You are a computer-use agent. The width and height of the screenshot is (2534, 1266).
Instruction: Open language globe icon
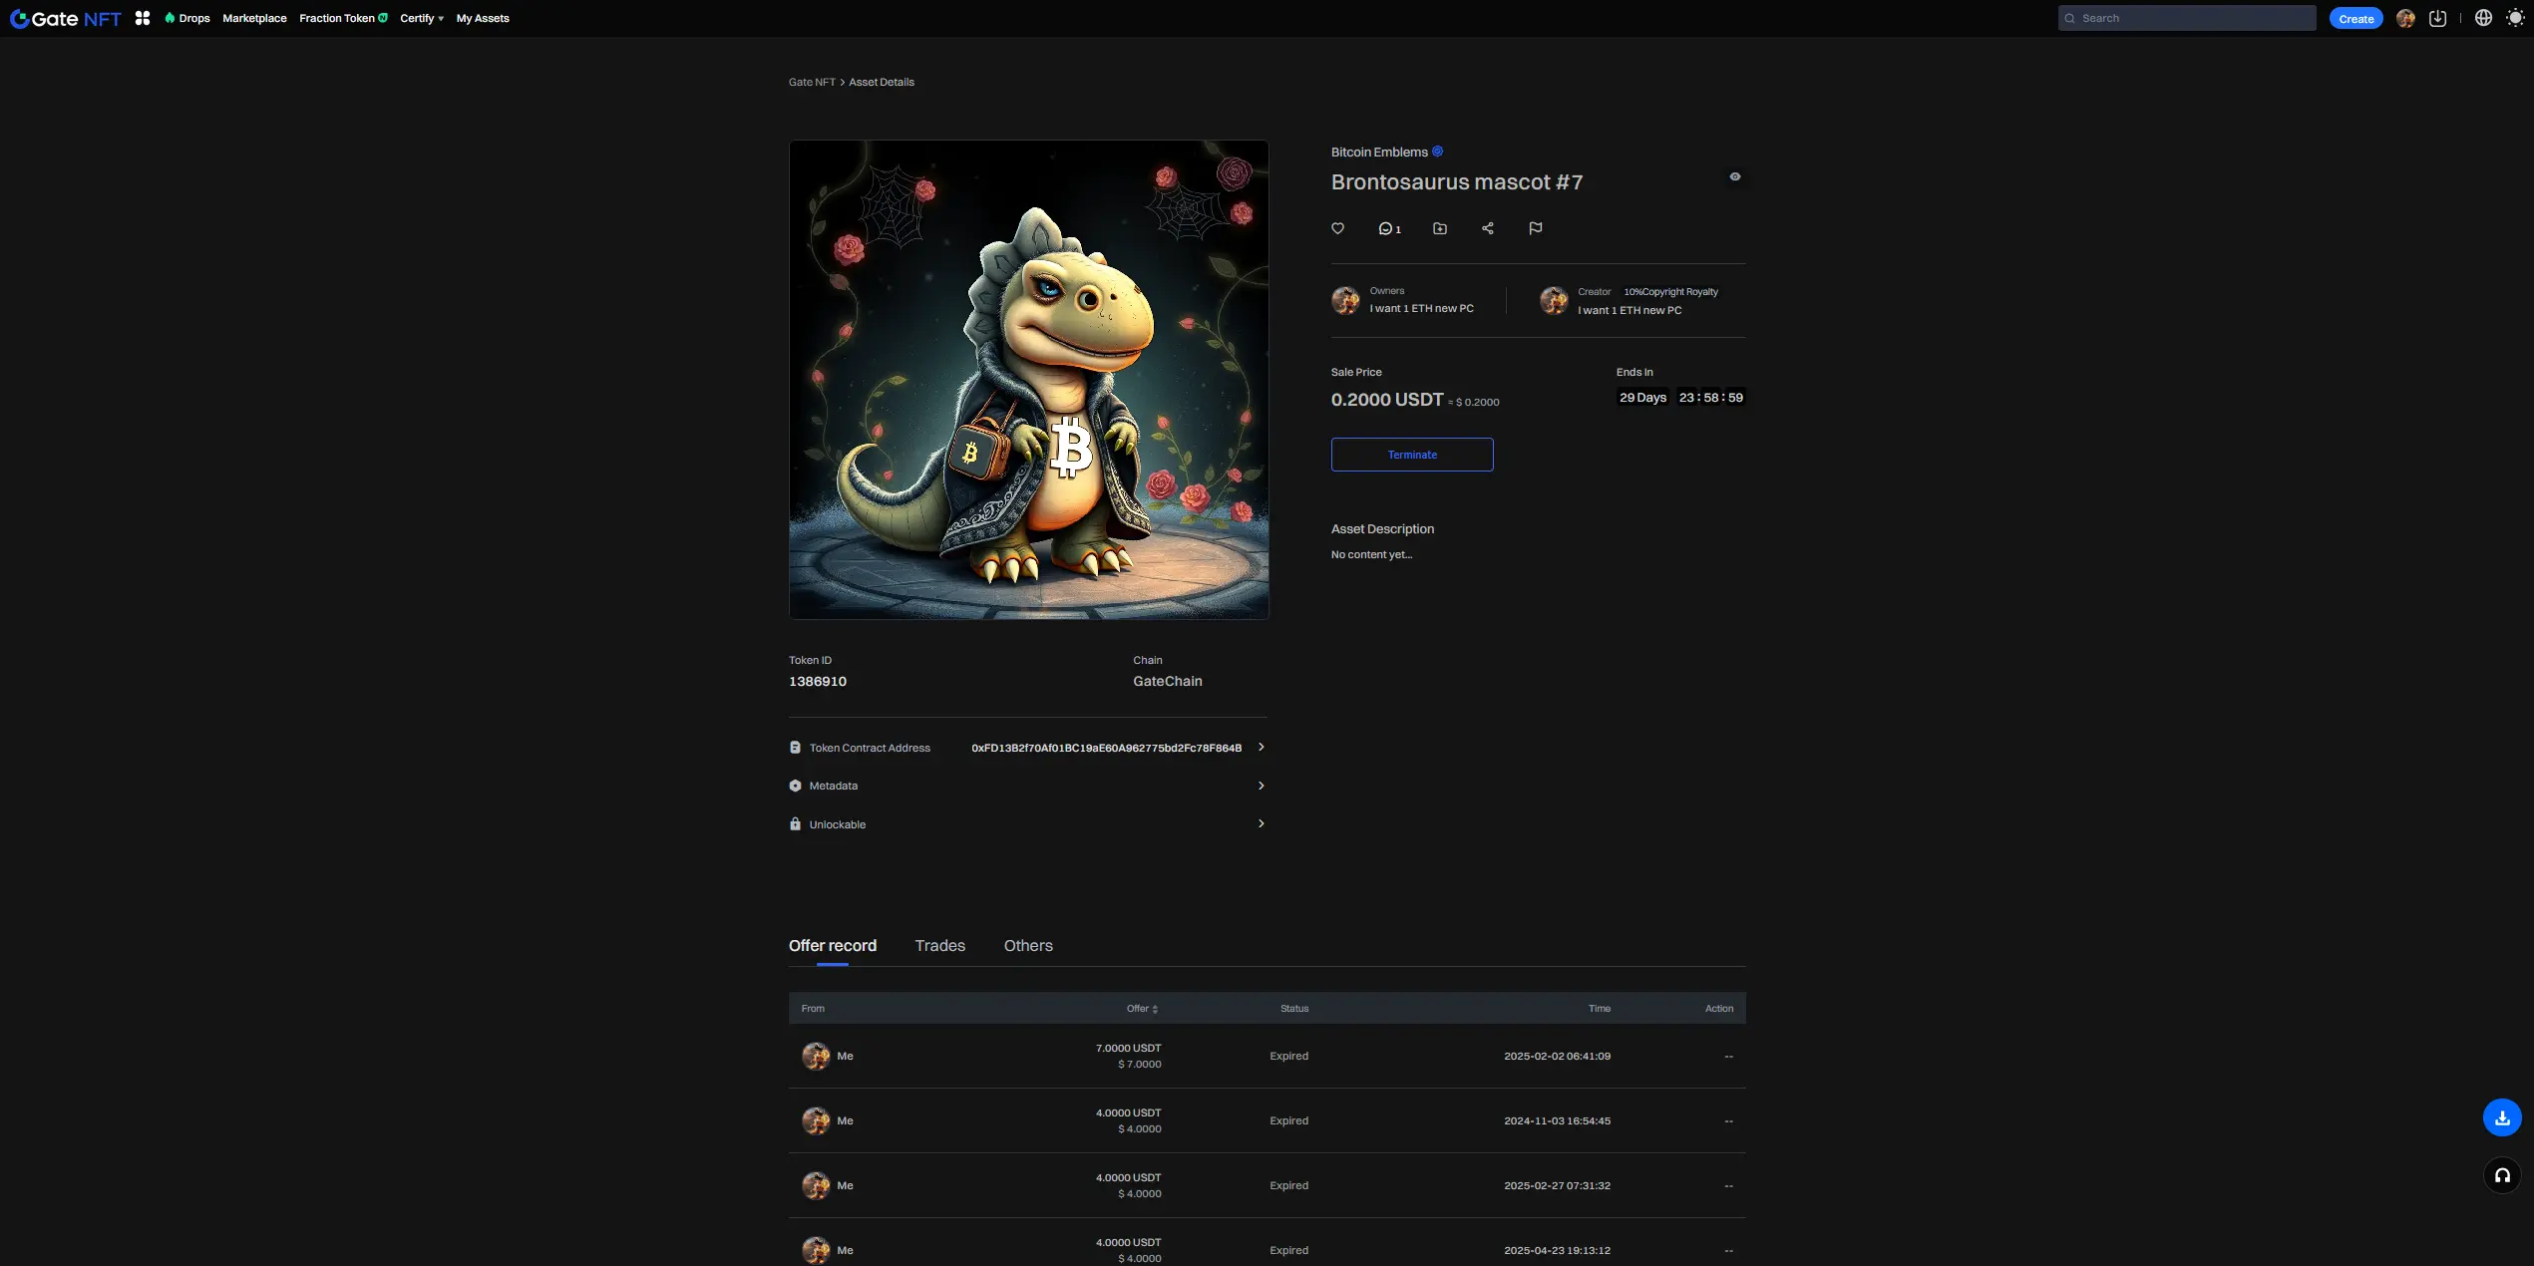pos(2483,18)
